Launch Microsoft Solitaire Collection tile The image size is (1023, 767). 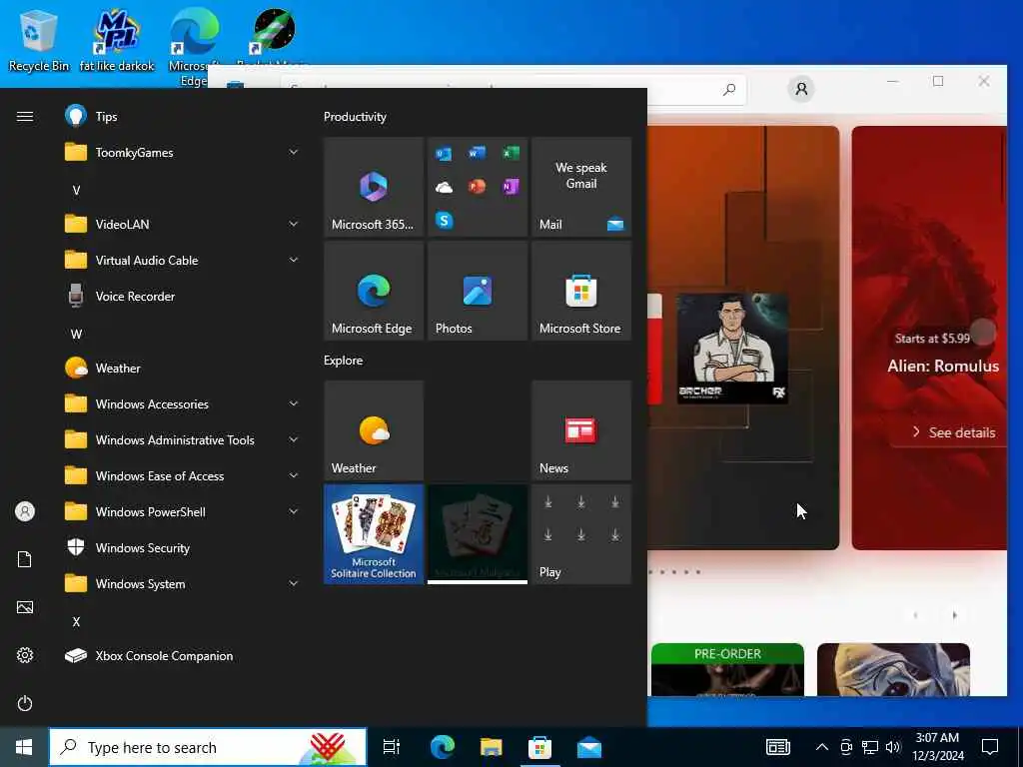click(x=374, y=534)
